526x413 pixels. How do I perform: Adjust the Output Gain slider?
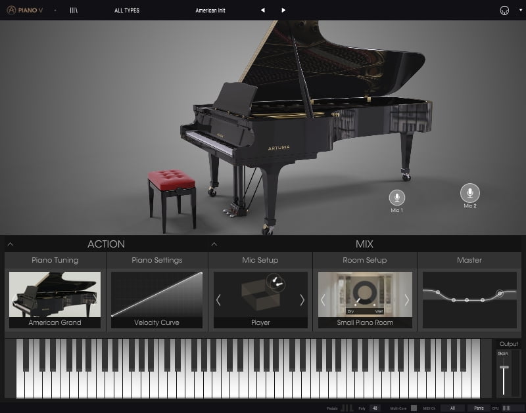click(504, 368)
